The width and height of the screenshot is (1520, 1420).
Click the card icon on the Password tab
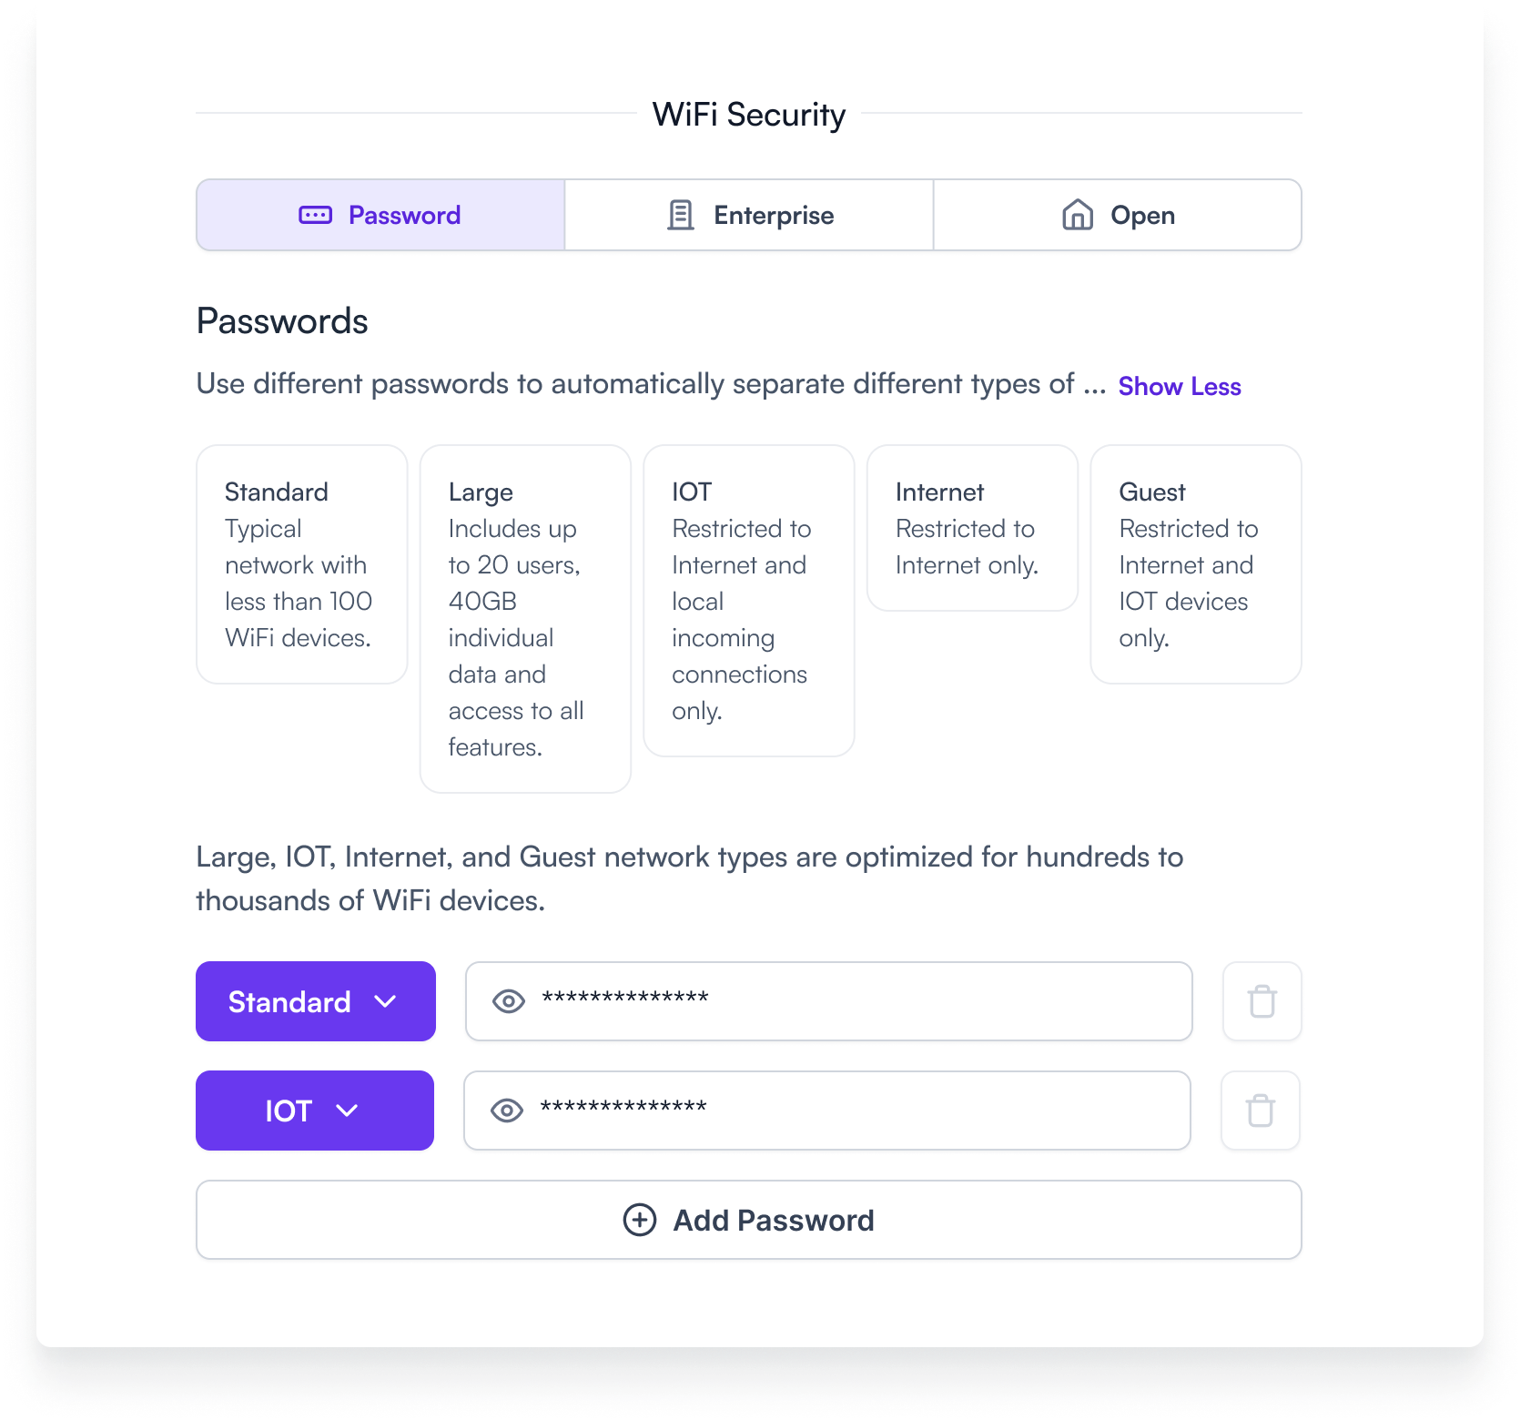tap(313, 215)
